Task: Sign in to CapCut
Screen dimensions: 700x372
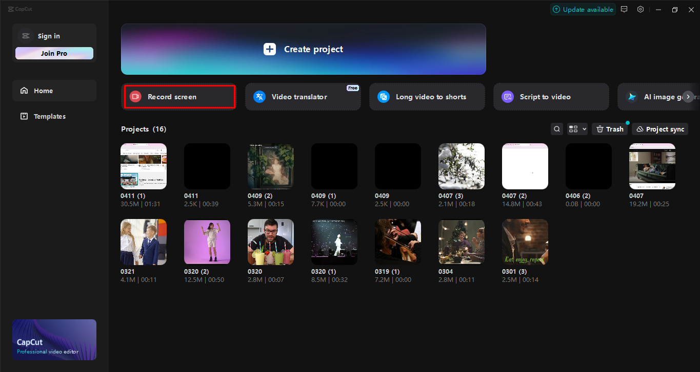Action: click(49, 36)
